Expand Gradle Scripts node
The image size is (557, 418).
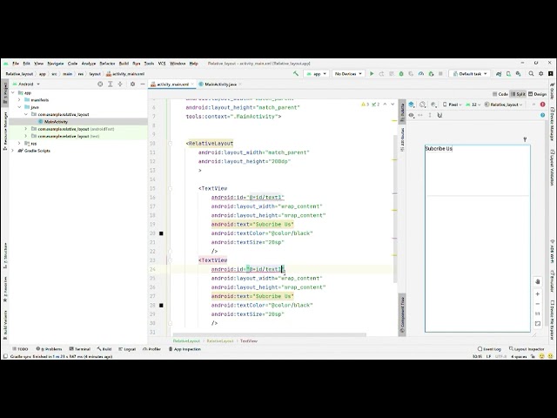point(13,151)
